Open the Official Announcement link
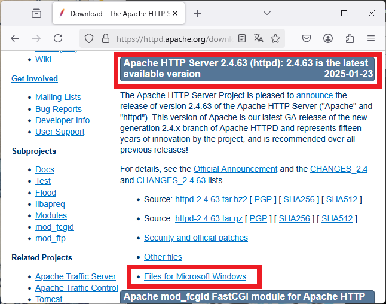The width and height of the screenshot is (386, 304). click(235, 169)
